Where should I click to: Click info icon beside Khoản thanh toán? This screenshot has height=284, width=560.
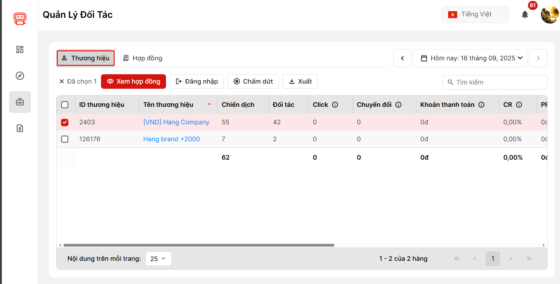[x=481, y=105]
